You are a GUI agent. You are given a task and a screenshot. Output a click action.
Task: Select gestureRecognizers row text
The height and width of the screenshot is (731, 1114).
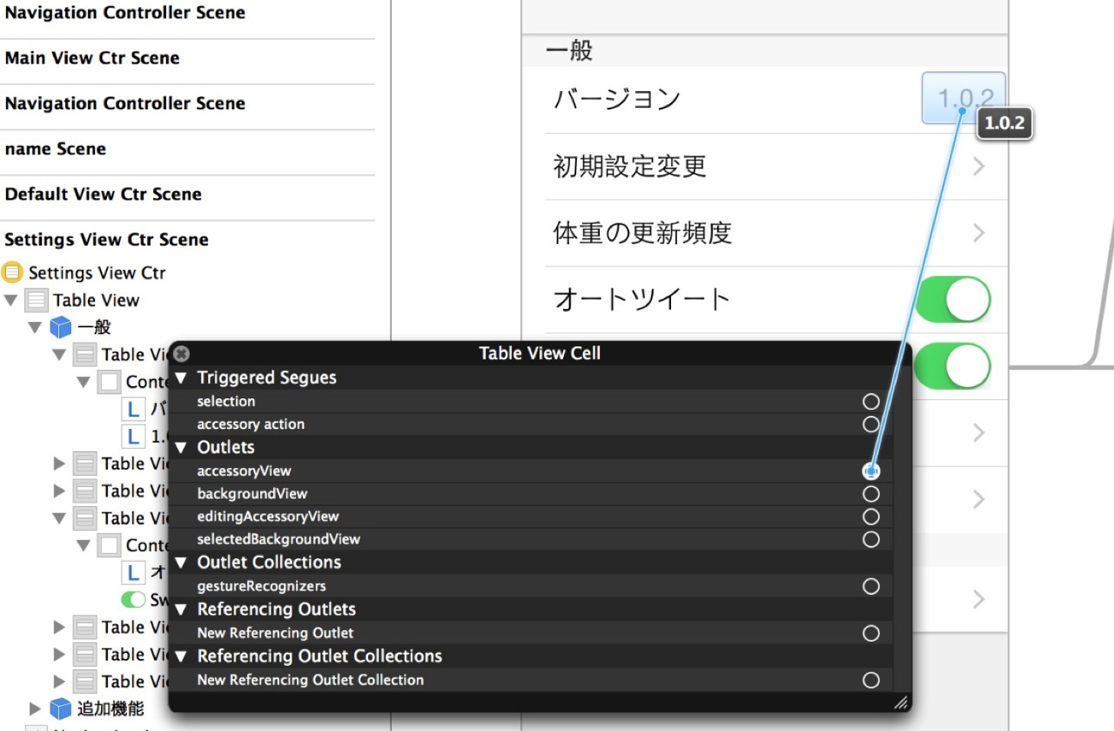pos(262,586)
